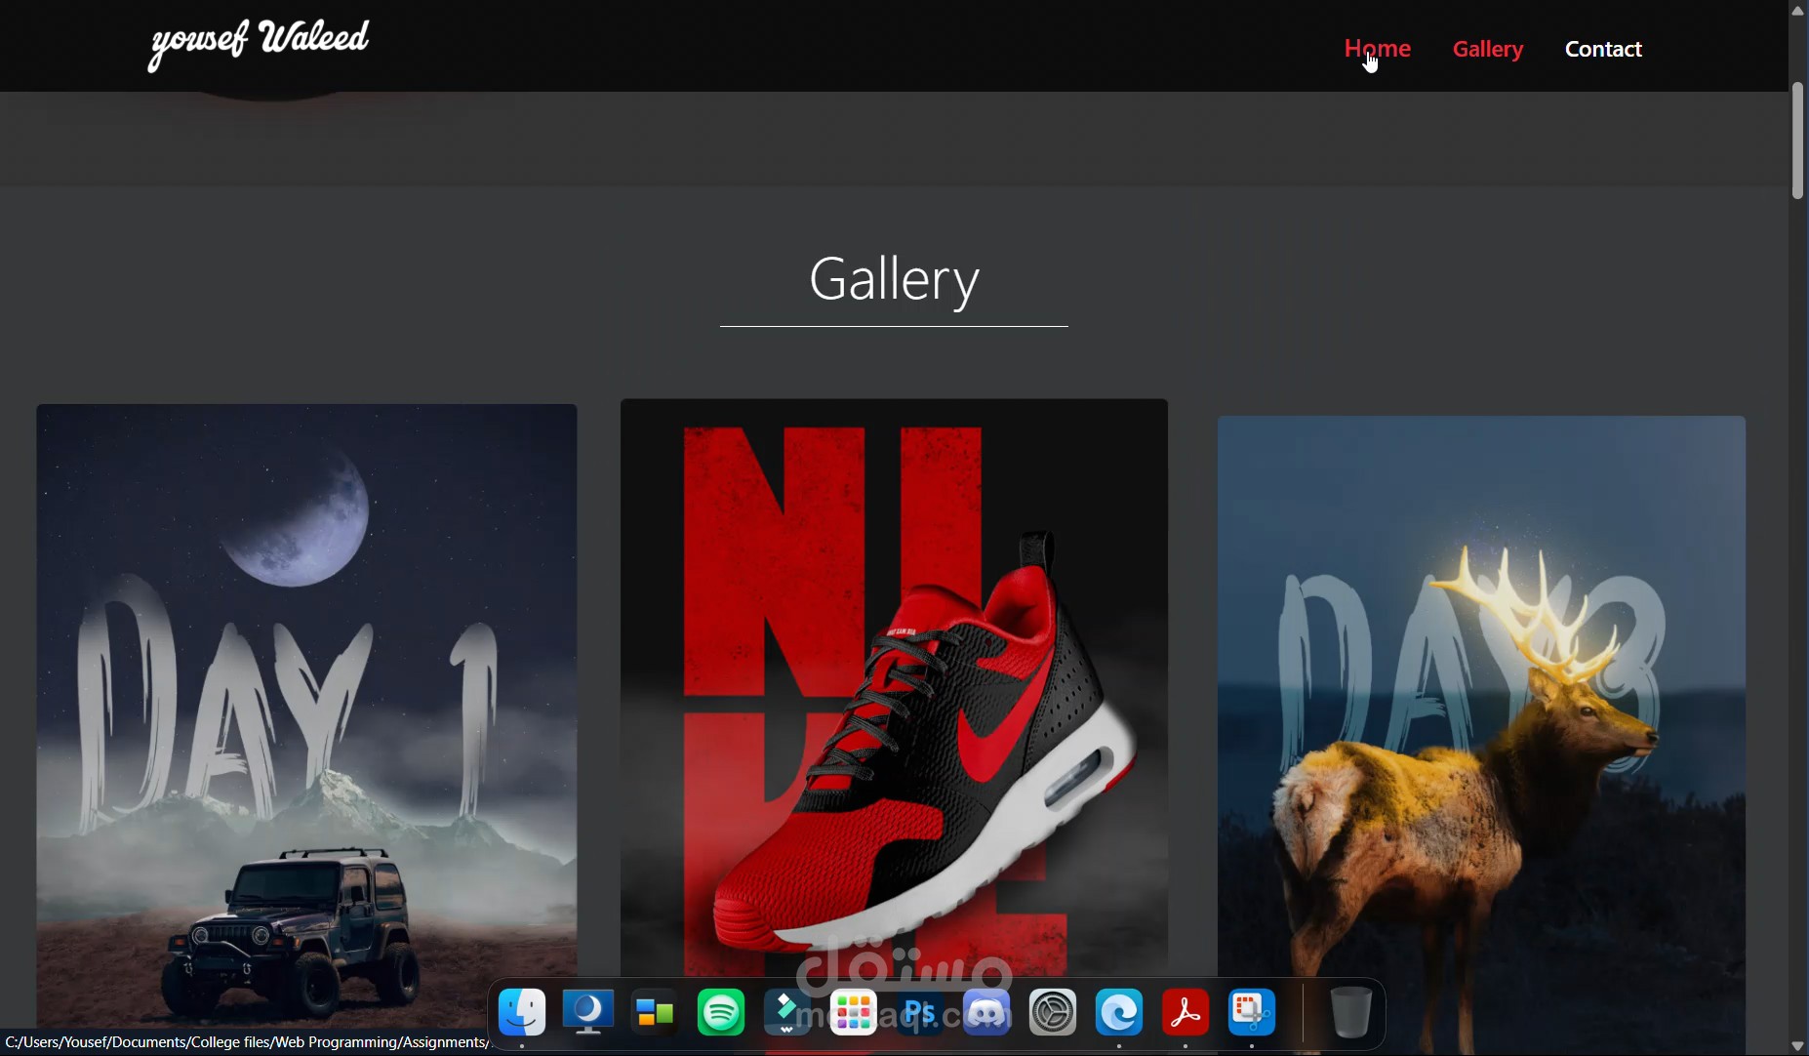Open the DAY 1 jeep artwork
Image resolution: width=1809 pixels, height=1056 pixels.
point(306,717)
